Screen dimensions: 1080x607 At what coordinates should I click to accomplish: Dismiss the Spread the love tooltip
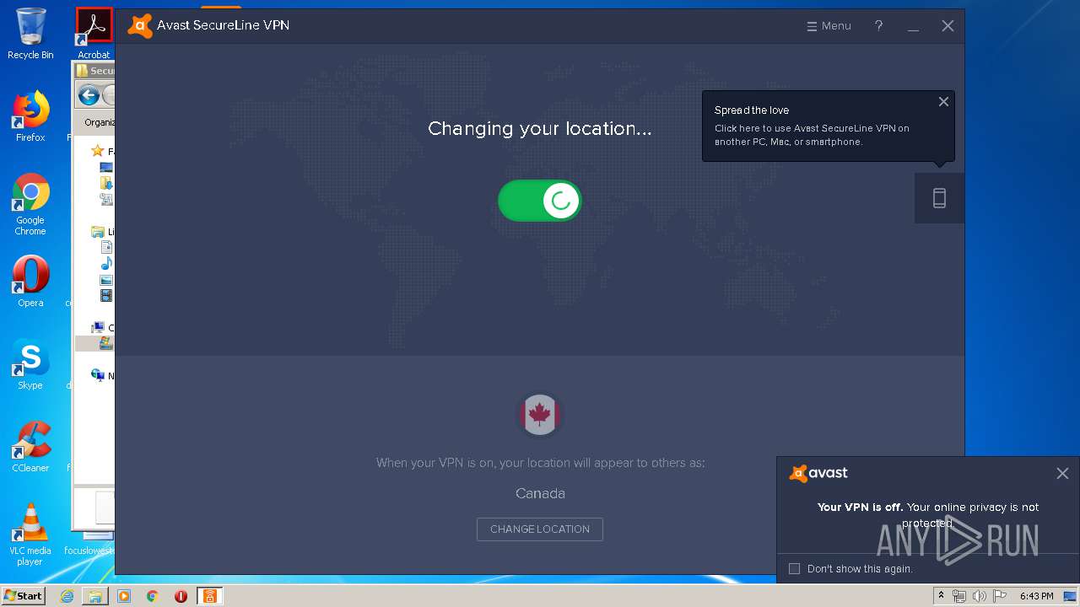click(943, 102)
